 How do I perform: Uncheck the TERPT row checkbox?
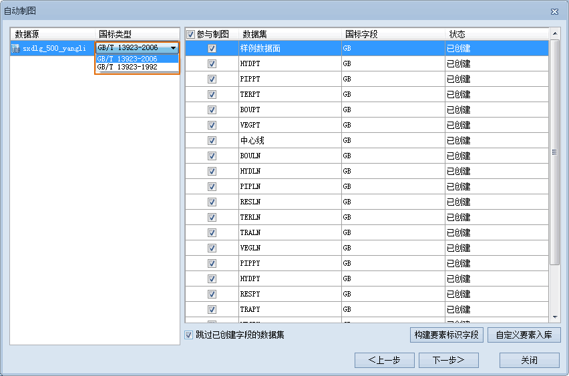[212, 94]
